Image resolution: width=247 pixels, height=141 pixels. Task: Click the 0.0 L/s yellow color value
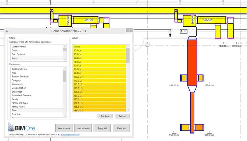pyautogui.click(x=99, y=46)
